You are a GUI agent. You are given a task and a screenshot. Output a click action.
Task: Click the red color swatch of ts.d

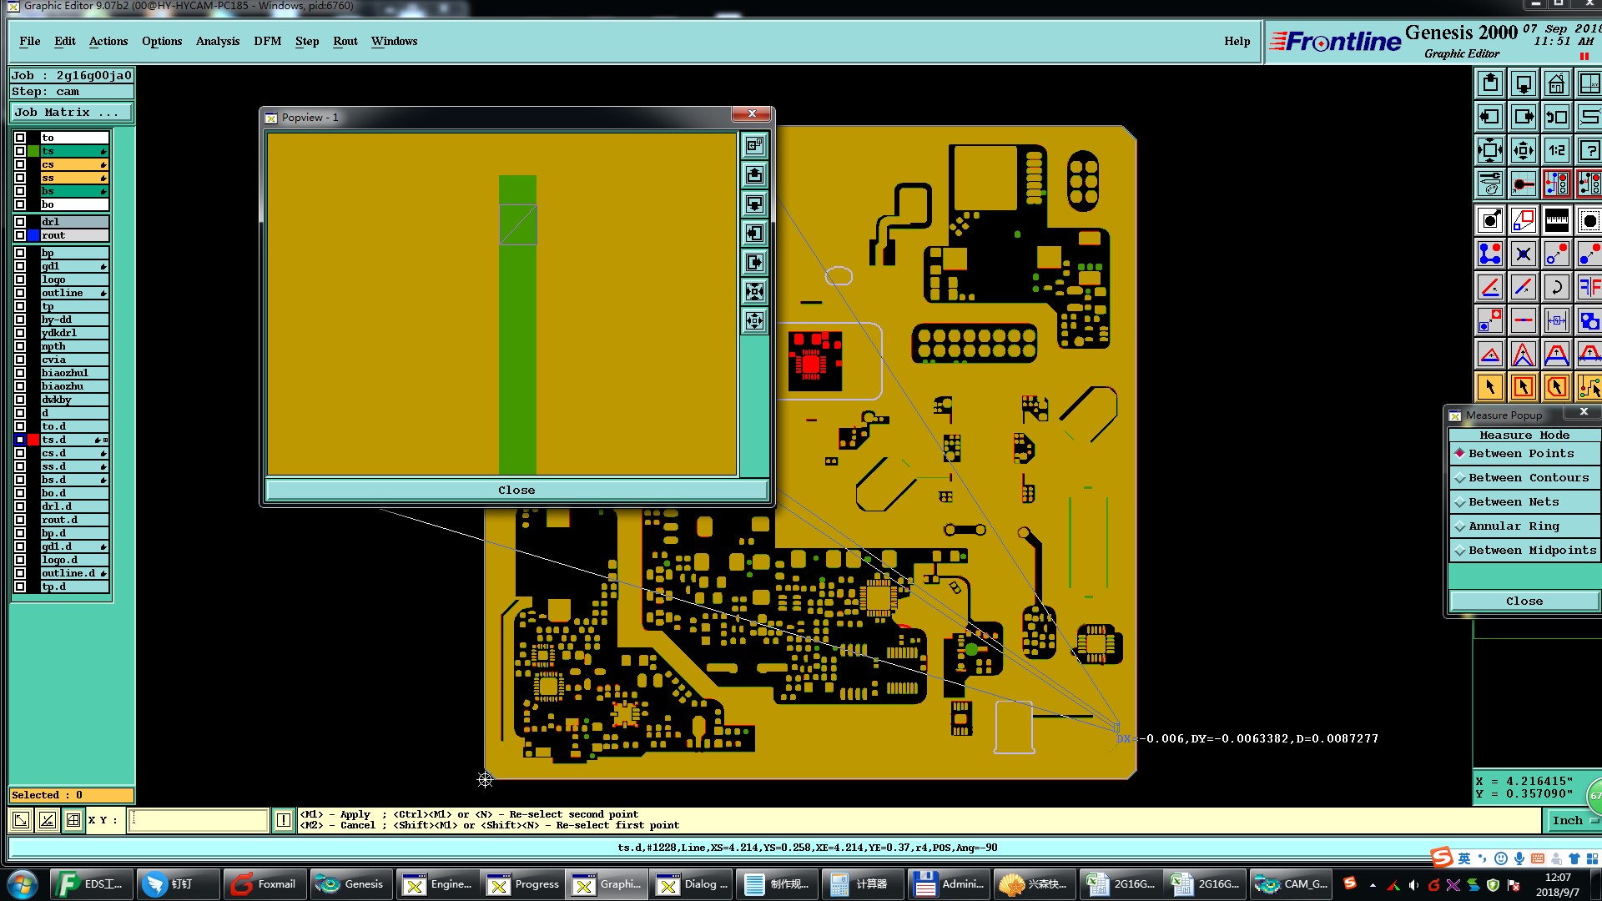pyautogui.click(x=33, y=440)
